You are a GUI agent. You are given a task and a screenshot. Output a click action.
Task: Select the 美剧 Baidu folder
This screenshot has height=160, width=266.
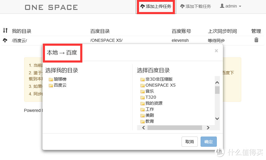pyautogui.click(x=147, y=115)
